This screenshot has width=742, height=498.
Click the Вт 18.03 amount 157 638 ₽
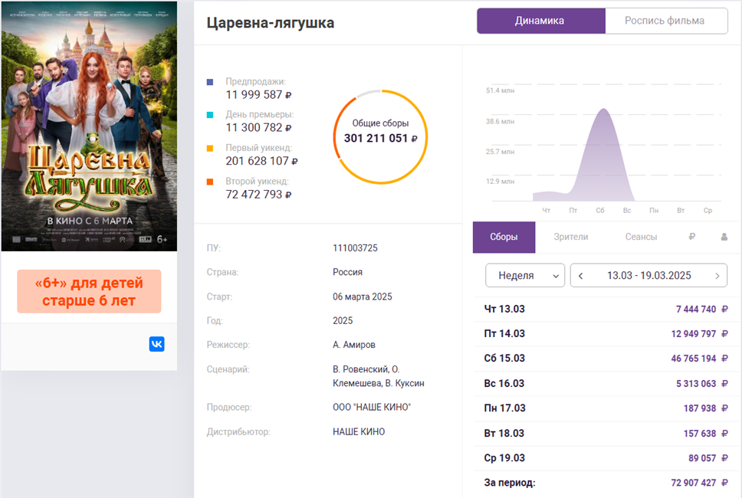[x=705, y=433]
